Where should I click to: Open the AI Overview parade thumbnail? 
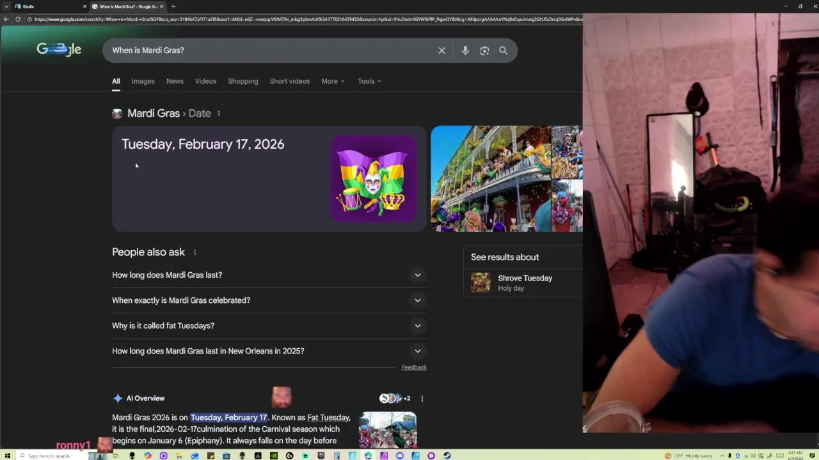(x=388, y=430)
